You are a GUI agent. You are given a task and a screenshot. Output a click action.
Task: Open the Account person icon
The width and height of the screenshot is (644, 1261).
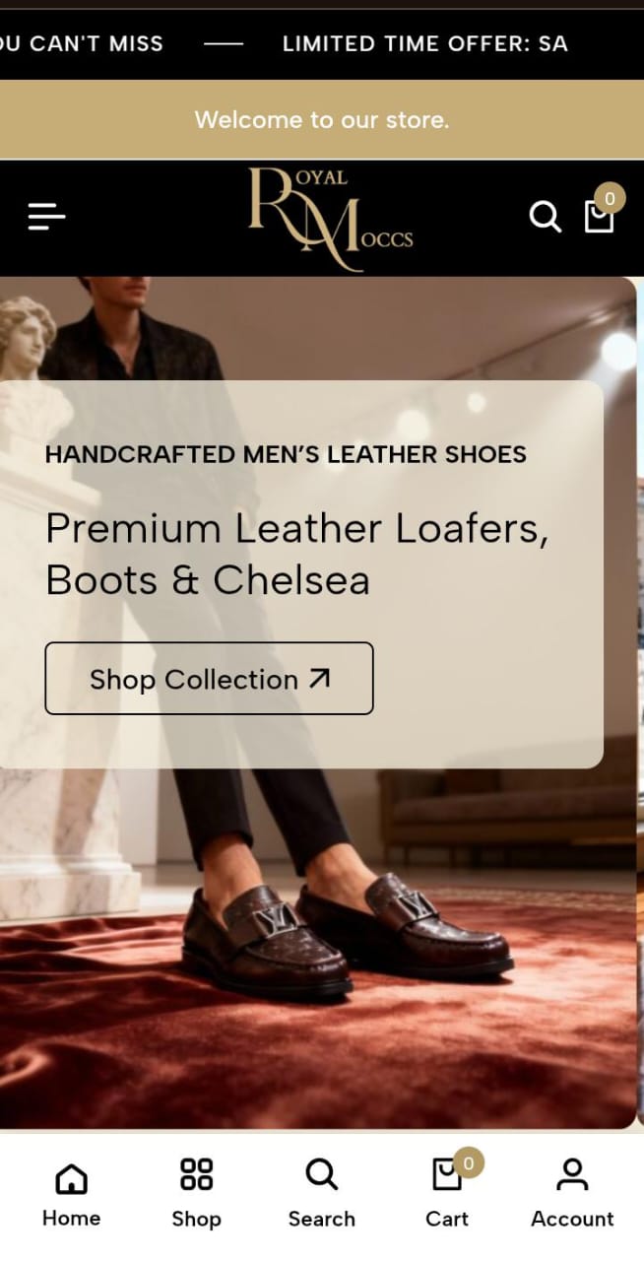572,1174
